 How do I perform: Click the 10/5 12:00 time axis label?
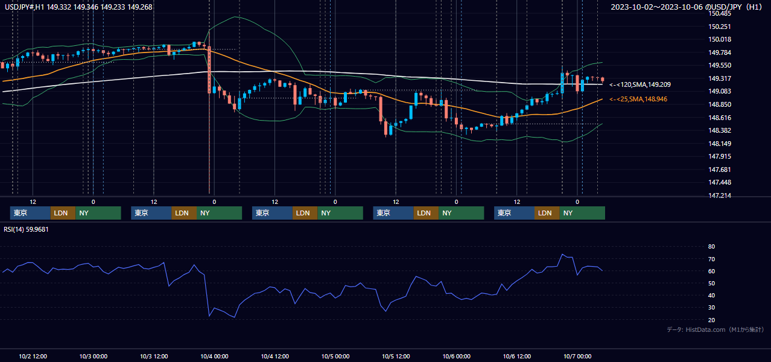(396, 356)
